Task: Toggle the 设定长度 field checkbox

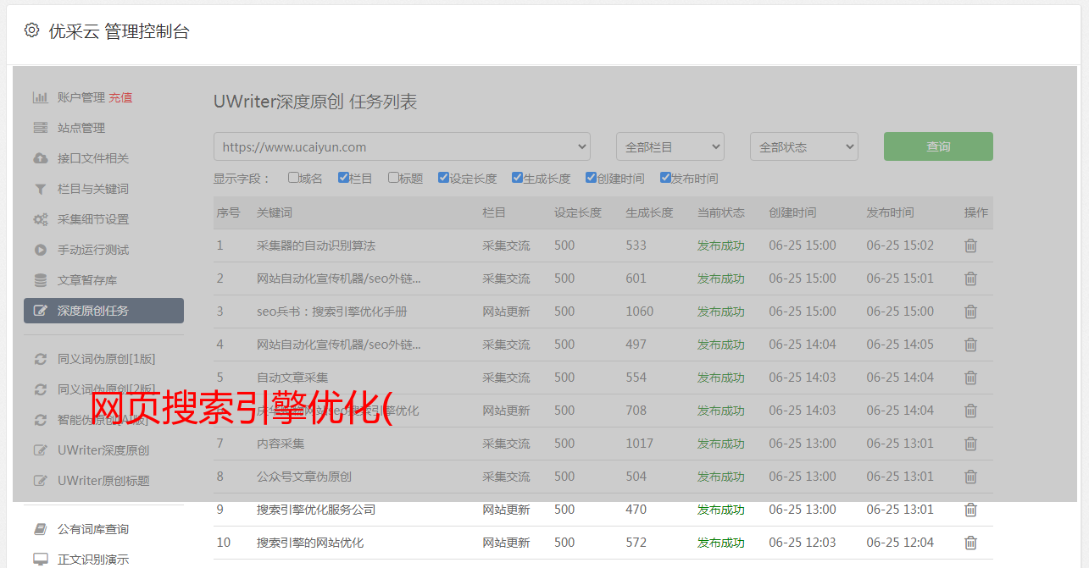Action: coord(443,178)
